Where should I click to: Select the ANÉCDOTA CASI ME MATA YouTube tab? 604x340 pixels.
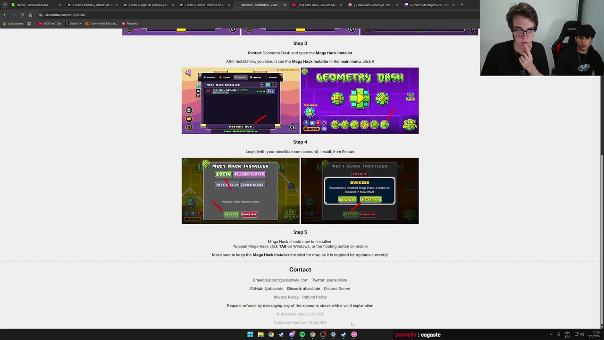(x=317, y=5)
